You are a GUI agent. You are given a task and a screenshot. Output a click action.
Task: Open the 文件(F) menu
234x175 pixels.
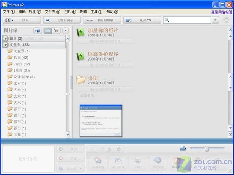tap(9, 12)
